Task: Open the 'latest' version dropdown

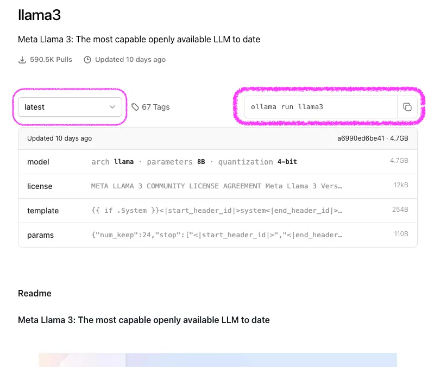Action: (x=70, y=107)
